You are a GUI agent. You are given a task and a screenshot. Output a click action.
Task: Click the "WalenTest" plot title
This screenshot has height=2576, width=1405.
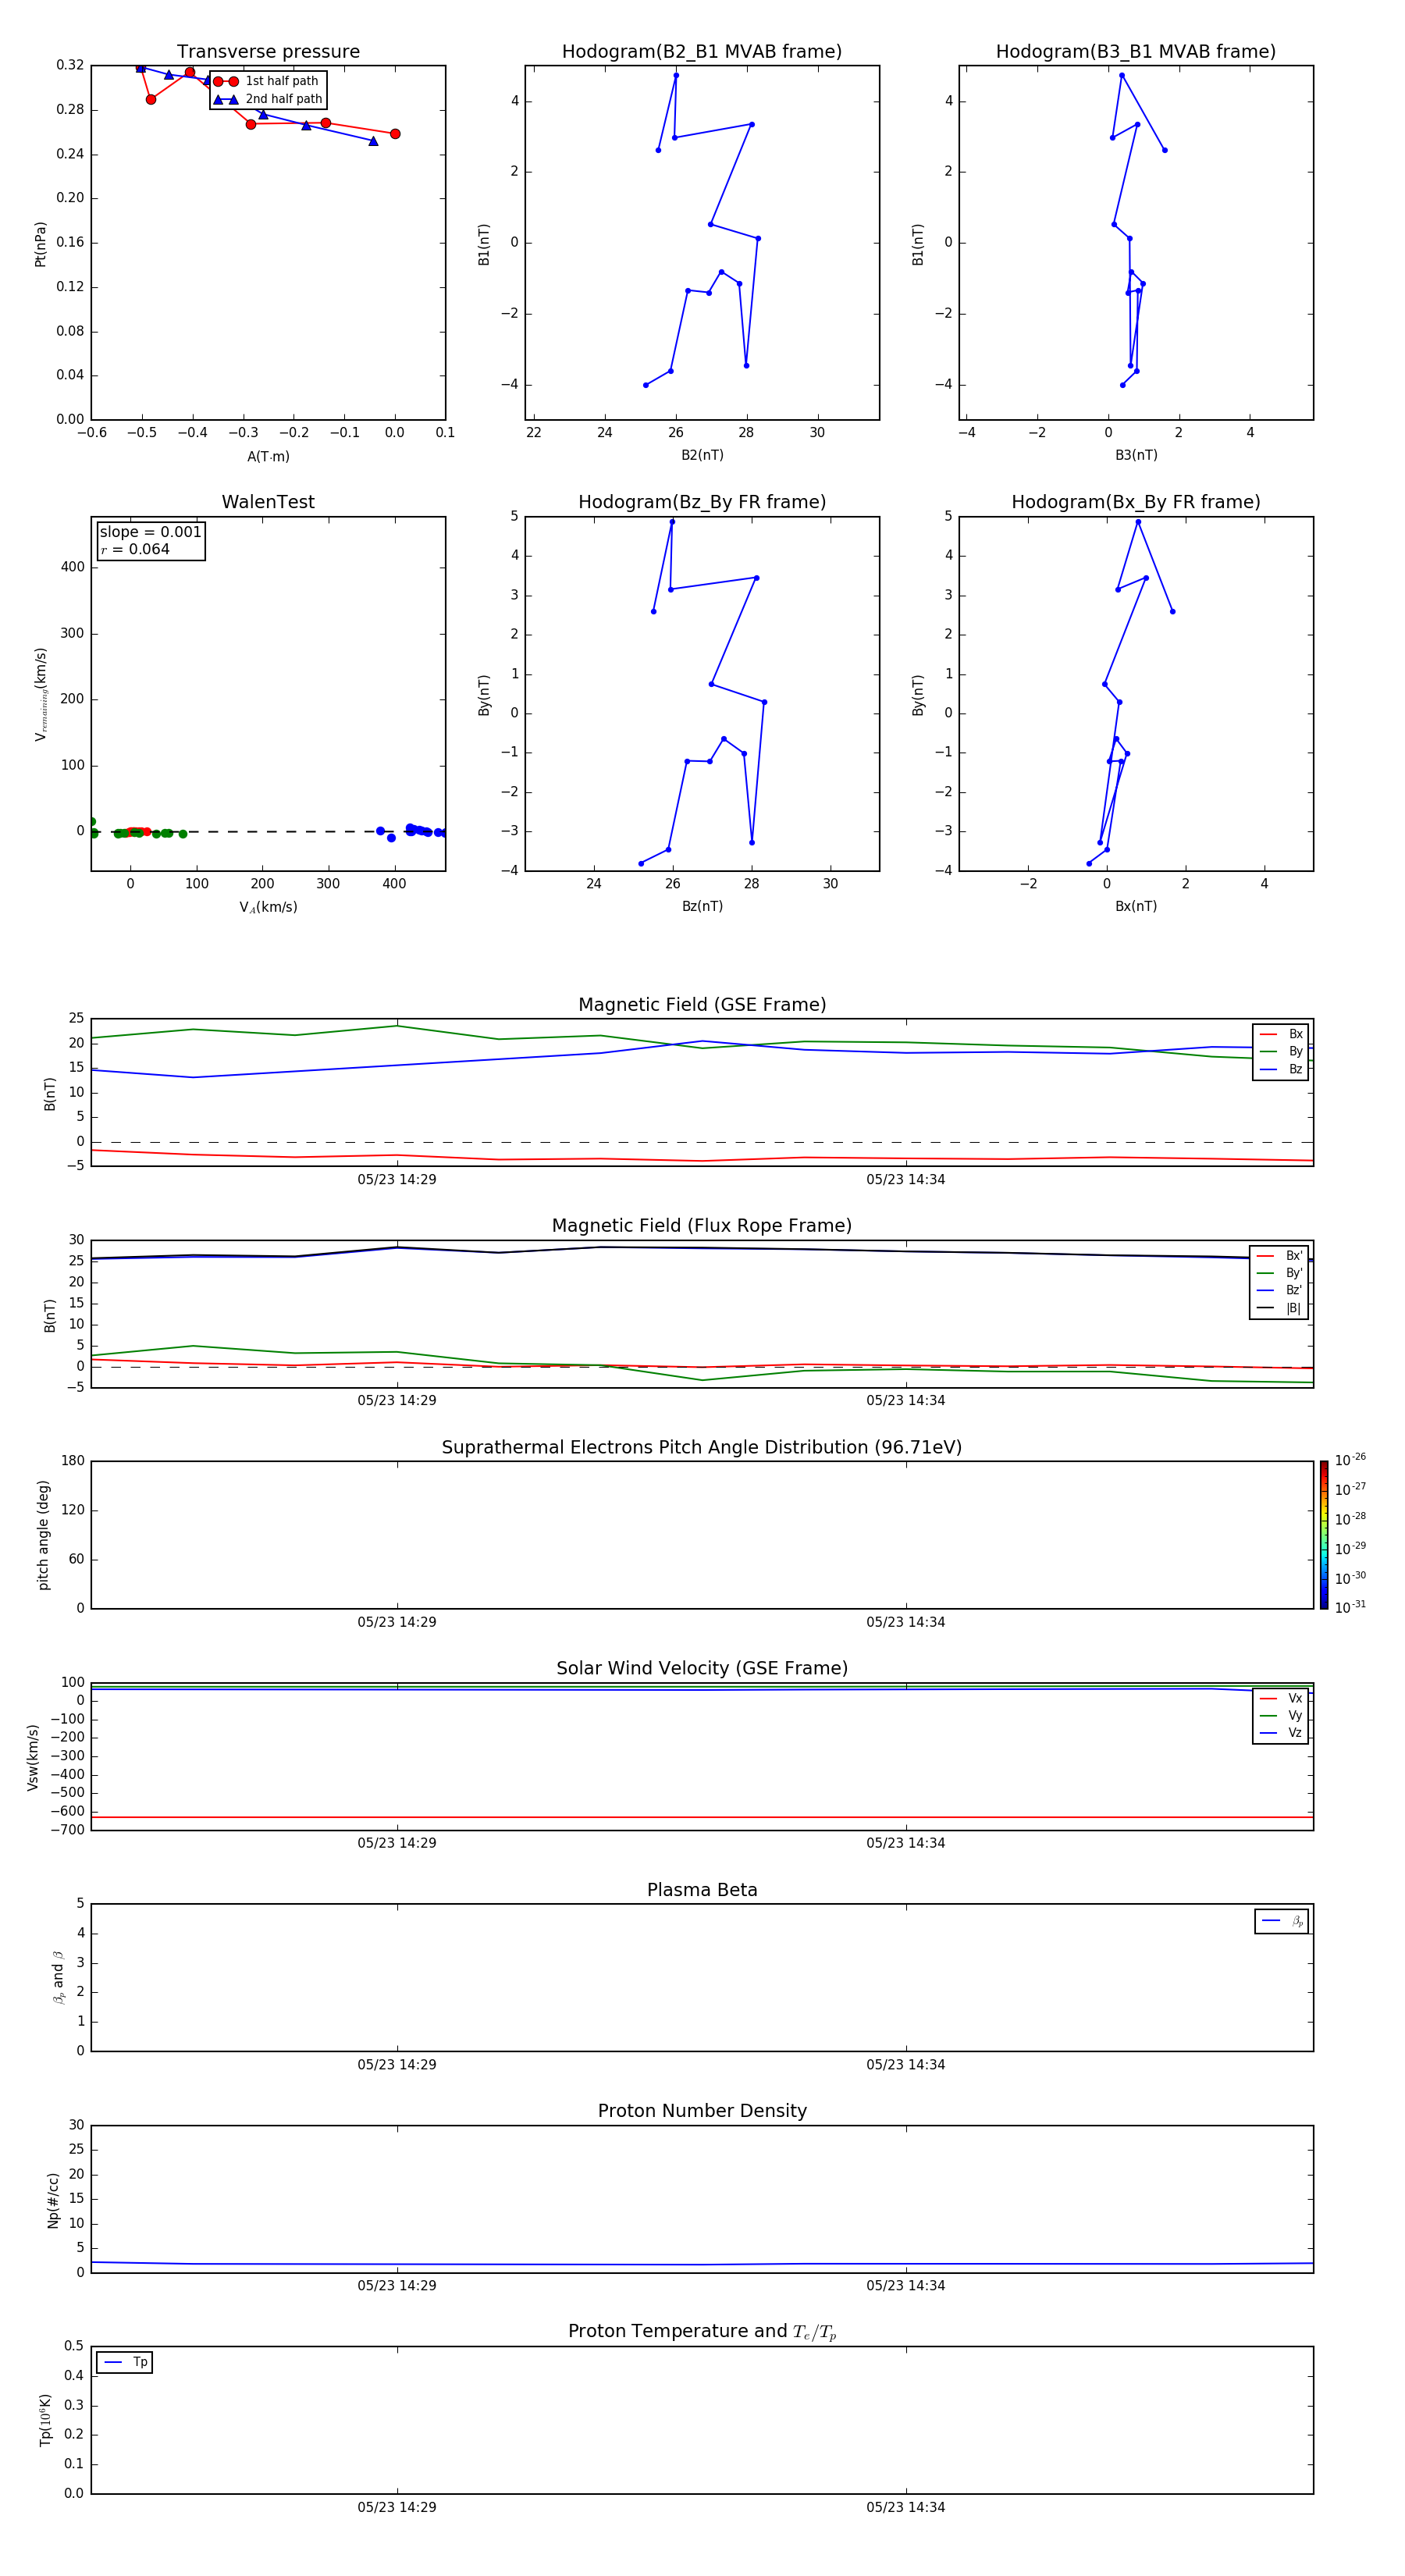click(268, 502)
